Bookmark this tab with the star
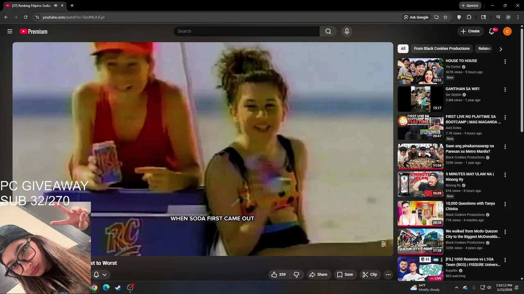This screenshot has height=294, width=524. click(x=445, y=17)
